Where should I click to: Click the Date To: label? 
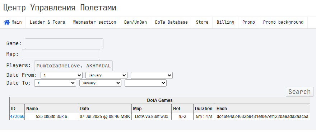(x=19, y=83)
